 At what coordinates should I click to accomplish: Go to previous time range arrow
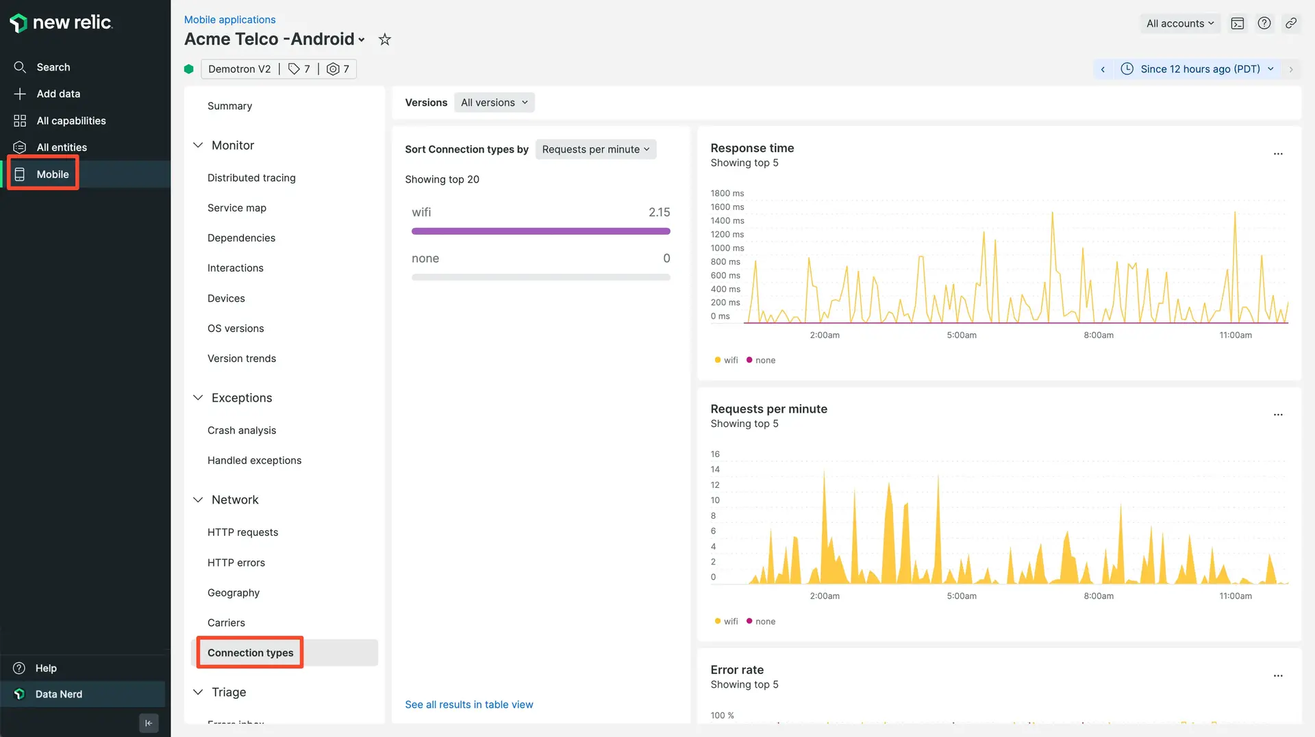pos(1103,69)
